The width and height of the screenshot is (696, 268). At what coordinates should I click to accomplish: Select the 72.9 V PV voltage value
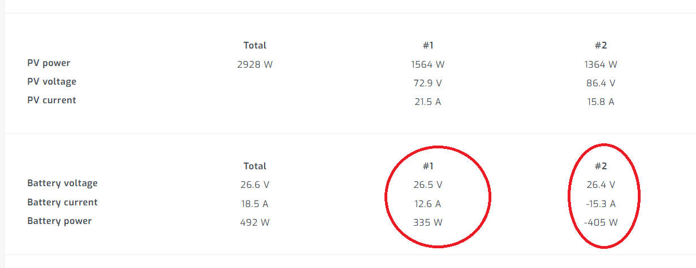427,83
